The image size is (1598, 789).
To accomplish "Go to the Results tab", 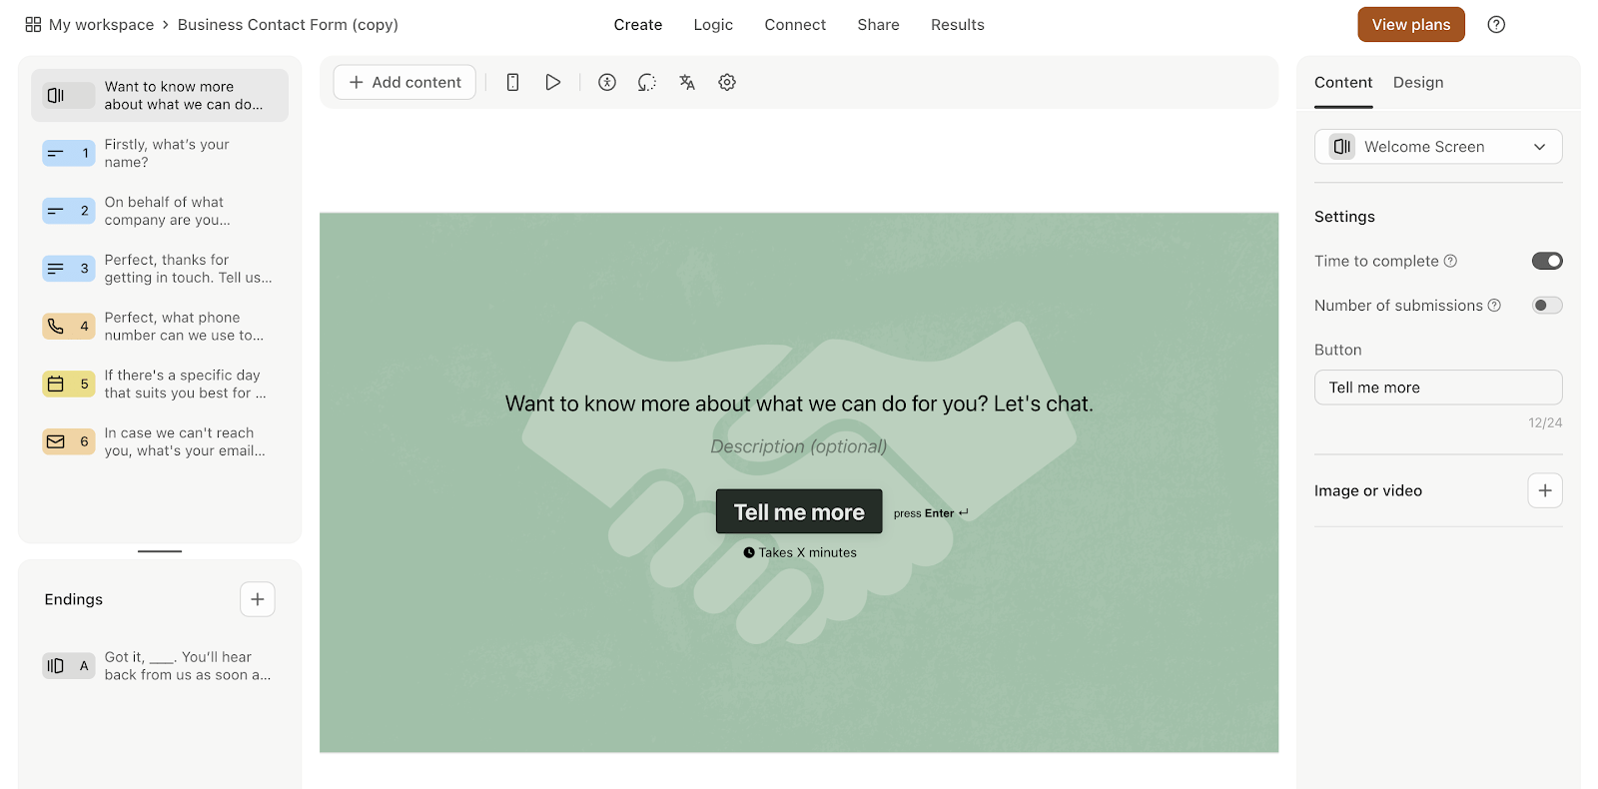I will pos(958,25).
